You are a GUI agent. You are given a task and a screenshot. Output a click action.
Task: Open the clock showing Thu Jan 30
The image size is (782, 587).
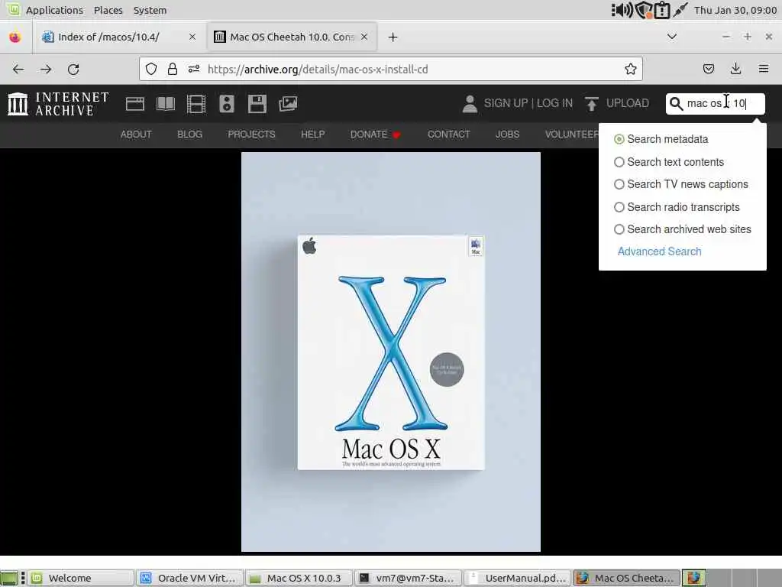735,10
